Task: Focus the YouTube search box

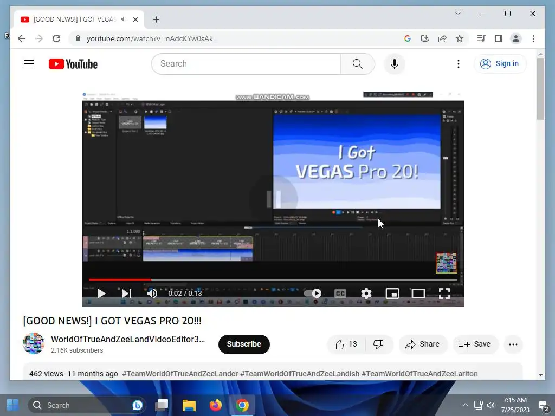Action: click(x=246, y=64)
